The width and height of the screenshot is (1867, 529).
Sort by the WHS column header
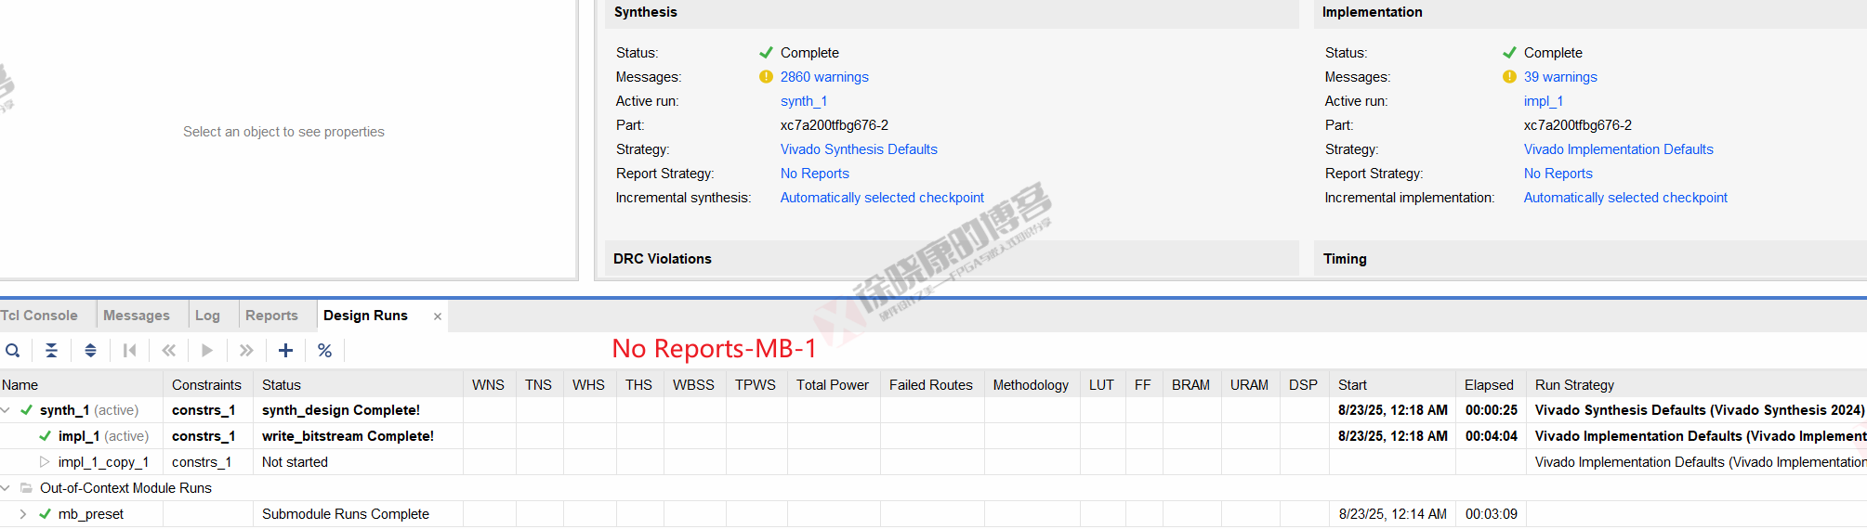click(589, 385)
